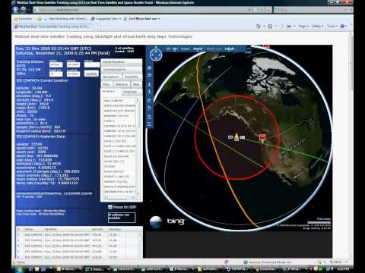The image size is (365, 273).
Task: Click the Azimuth column header in pass table
Action: [97, 229]
